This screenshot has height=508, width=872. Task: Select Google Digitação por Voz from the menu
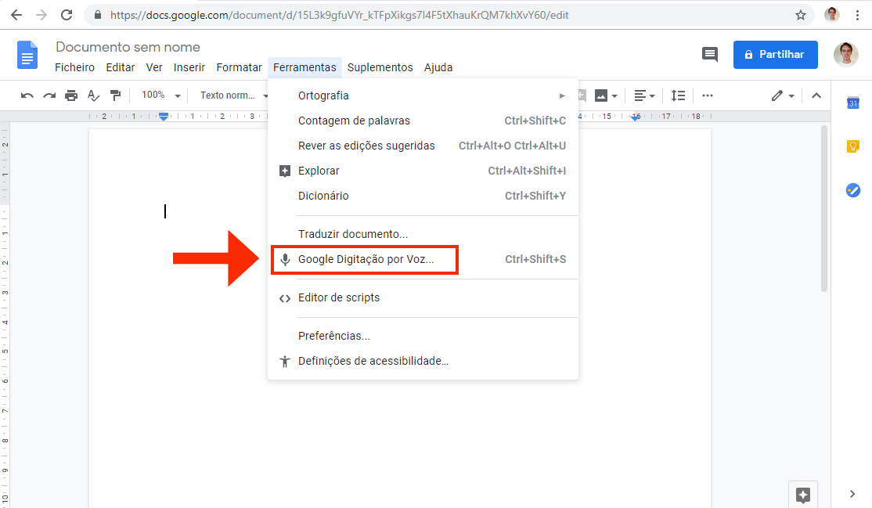pos(365,259)
